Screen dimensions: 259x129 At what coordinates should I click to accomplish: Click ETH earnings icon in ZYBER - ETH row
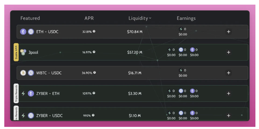click(x=192, y=91)
